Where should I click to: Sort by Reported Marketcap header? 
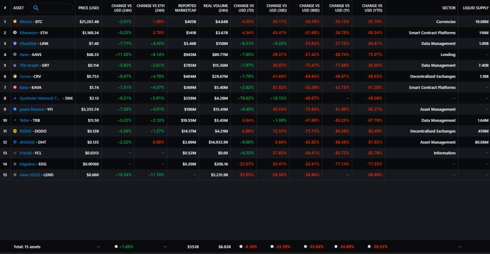pyautogui.click(x=186, y=8)
